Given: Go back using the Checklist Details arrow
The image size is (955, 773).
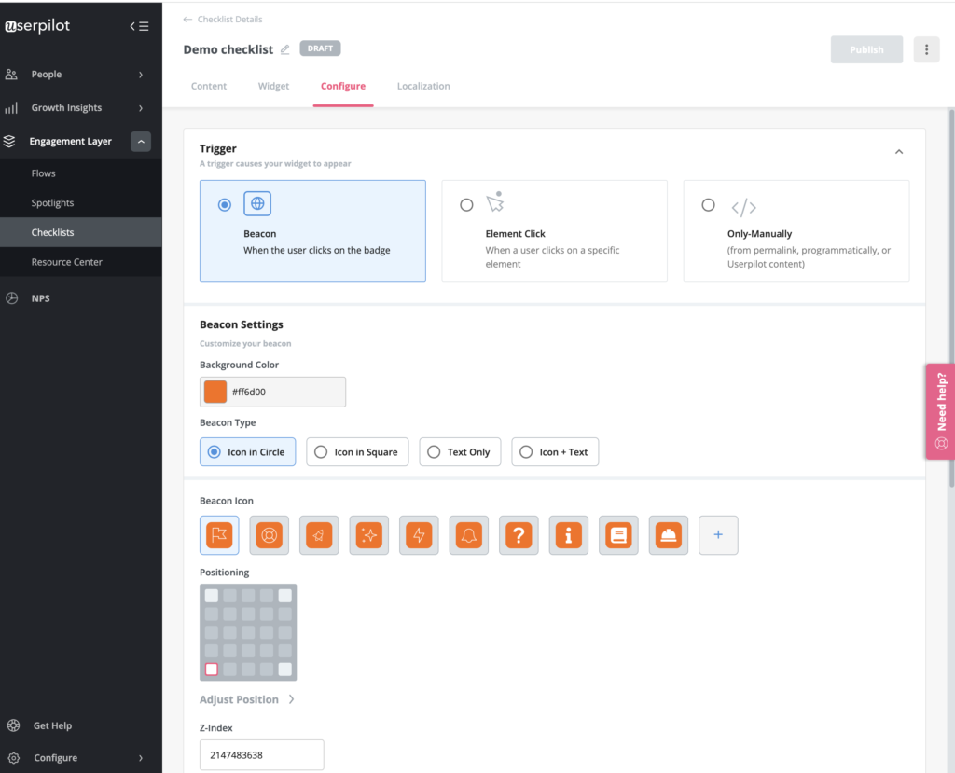Looking at the screenshot, I should [187, 20].
